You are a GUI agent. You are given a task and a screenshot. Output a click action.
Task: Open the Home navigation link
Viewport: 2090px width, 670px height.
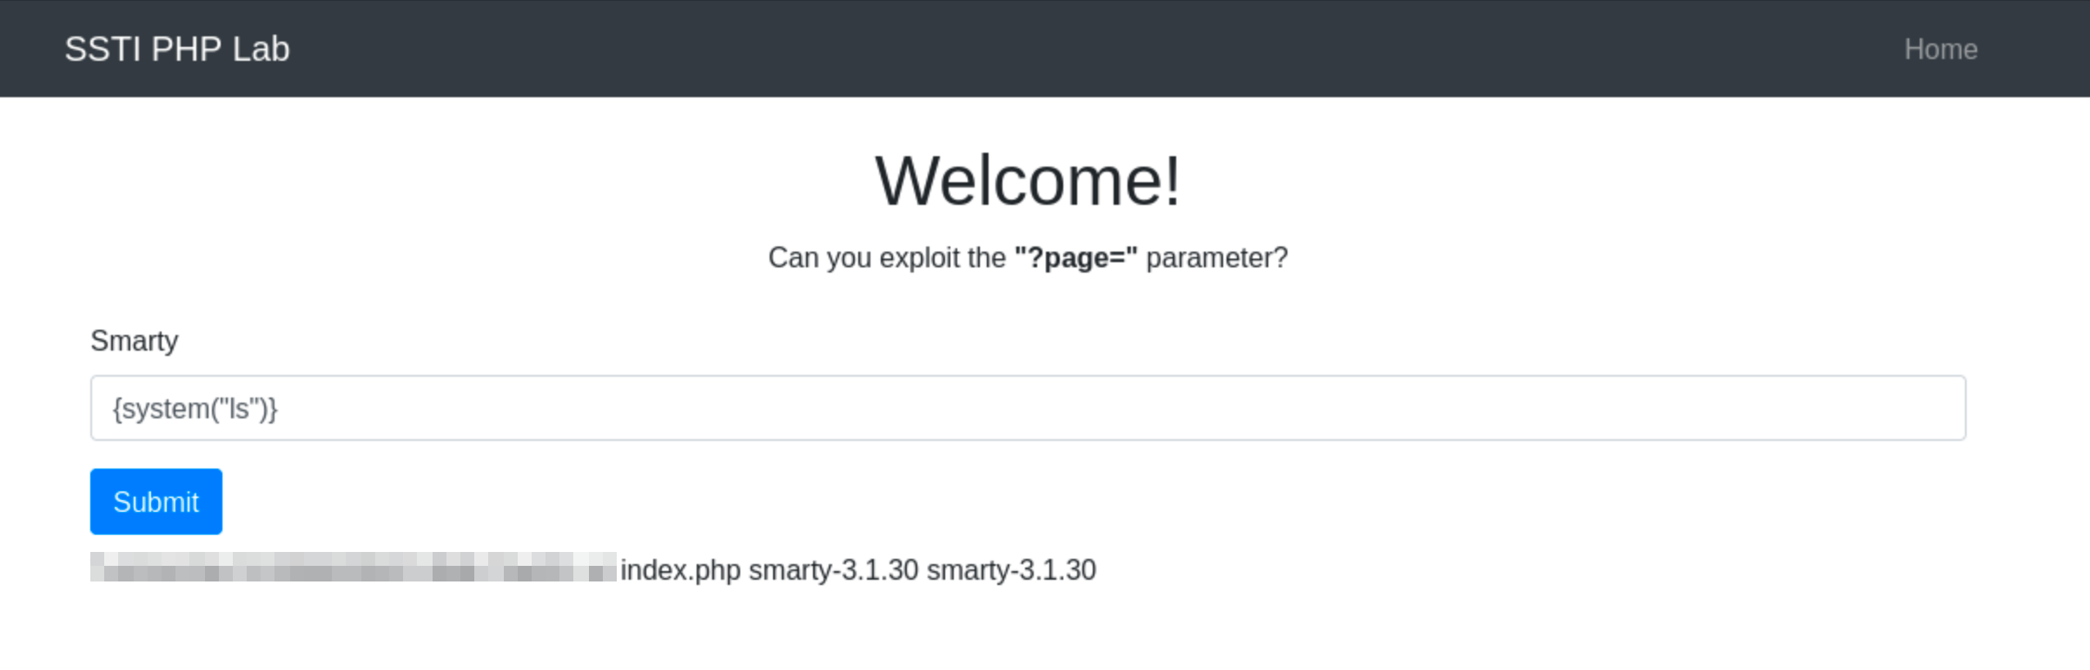[x=1940, y=49]
